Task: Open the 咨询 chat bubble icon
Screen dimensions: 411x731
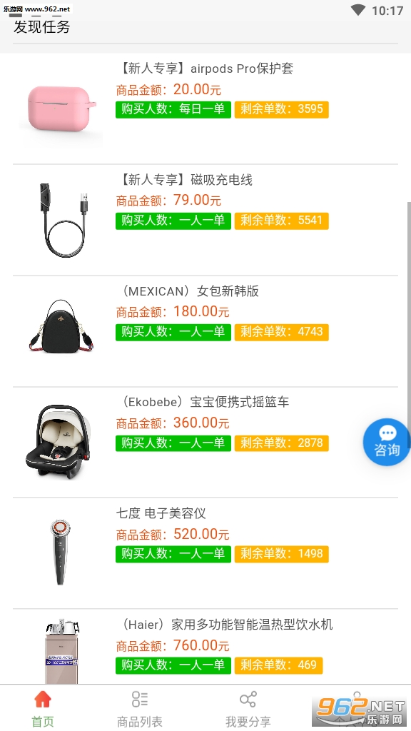Action: point(386,442)
